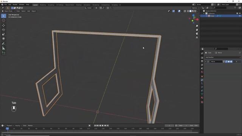The width and height of the screenshot is (242, 136).
Task: Open the outliner filter dropdown
Action: pyautogui.click(x=236, y=8)
